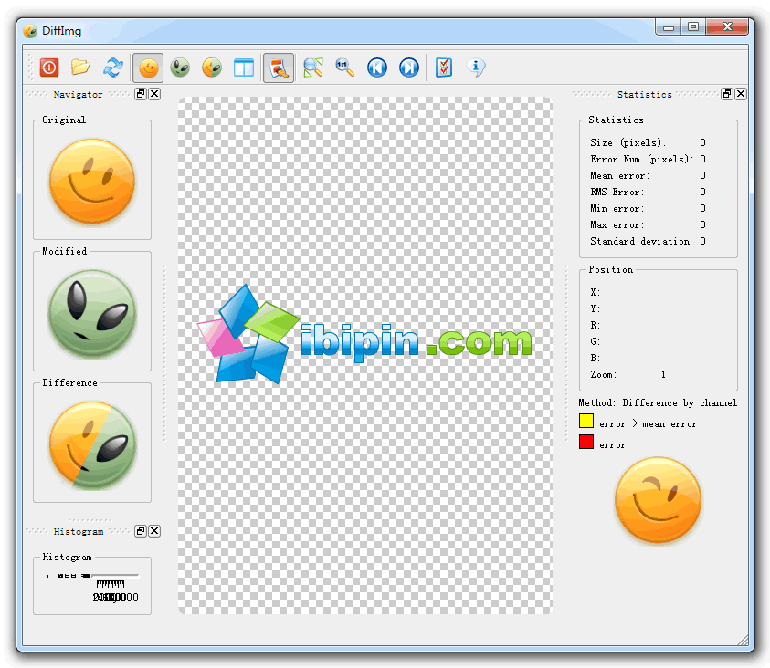The height and width of the screenshot is (668, 770).
Task: Toggle dual panel view icon
Action: (x=244, y=68)
